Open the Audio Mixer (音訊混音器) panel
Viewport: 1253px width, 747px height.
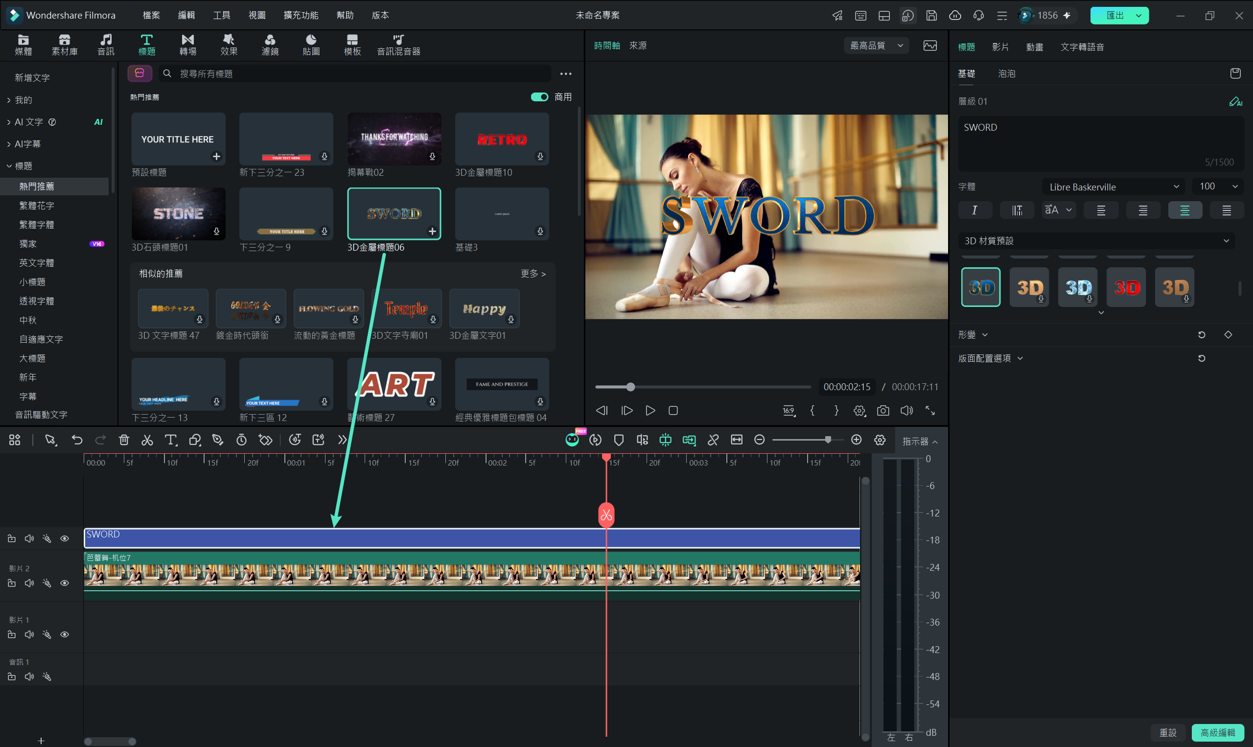[x=398, y=45]
